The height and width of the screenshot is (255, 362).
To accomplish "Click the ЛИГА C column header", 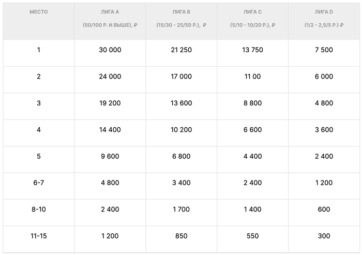I will pyautogui.click(x=252, y=11).
